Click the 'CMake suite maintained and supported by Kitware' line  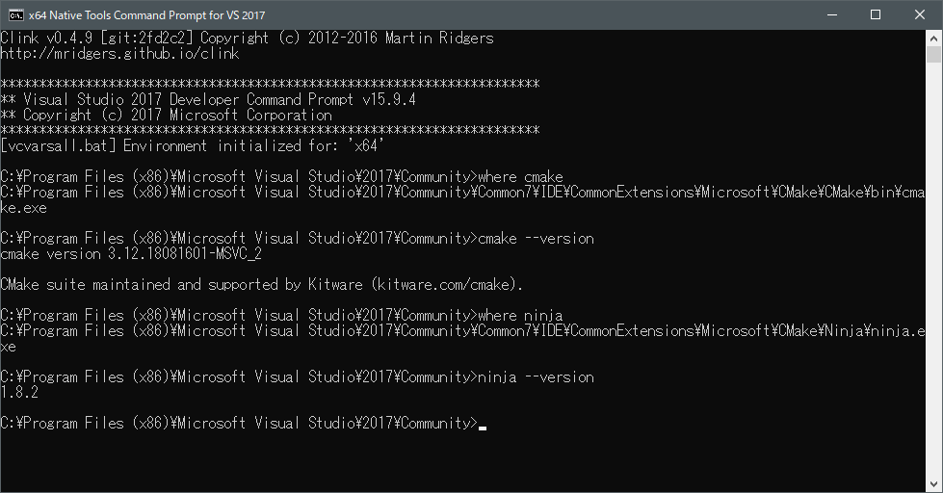262,284
